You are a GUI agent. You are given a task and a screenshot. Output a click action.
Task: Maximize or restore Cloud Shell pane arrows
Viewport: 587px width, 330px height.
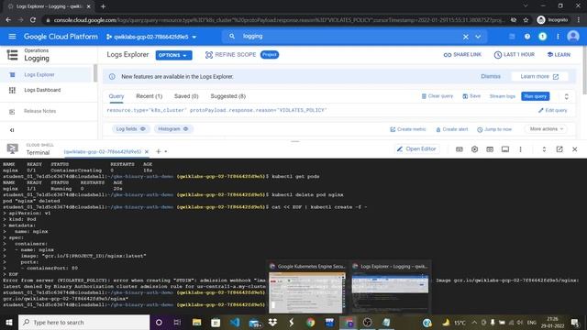pyautogui.click(x=544, y=148)
